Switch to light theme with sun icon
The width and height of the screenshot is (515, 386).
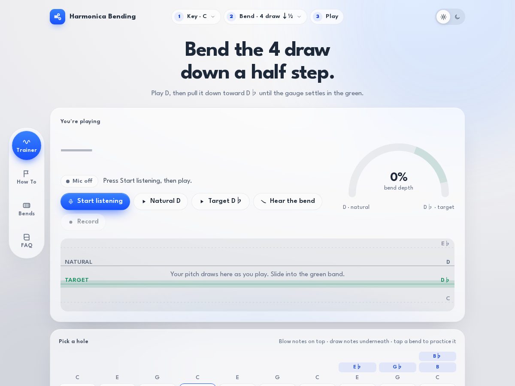click(x=443, y=17)
